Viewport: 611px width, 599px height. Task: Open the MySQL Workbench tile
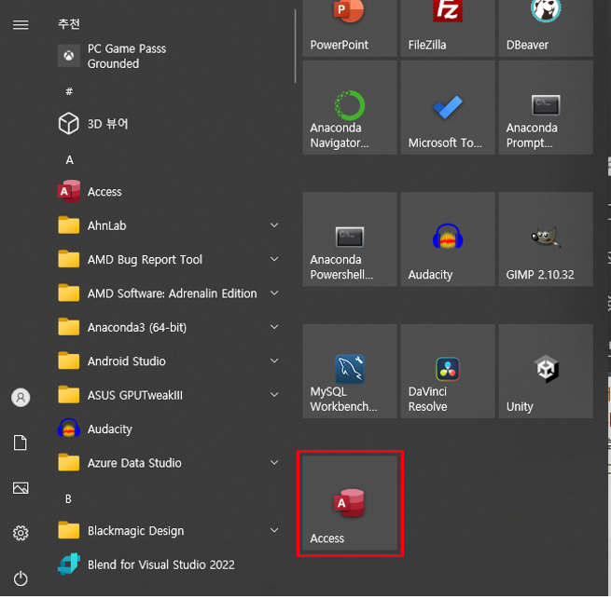350,372
